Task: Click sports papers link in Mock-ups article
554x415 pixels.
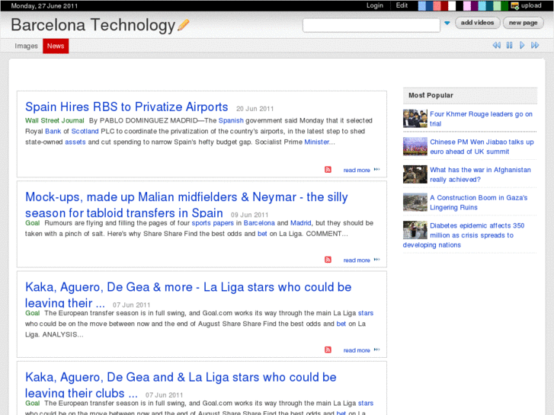Action: (x=213, y=223)
